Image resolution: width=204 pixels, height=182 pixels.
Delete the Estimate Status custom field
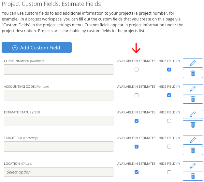pyautogui.click(x=193, y=125)
